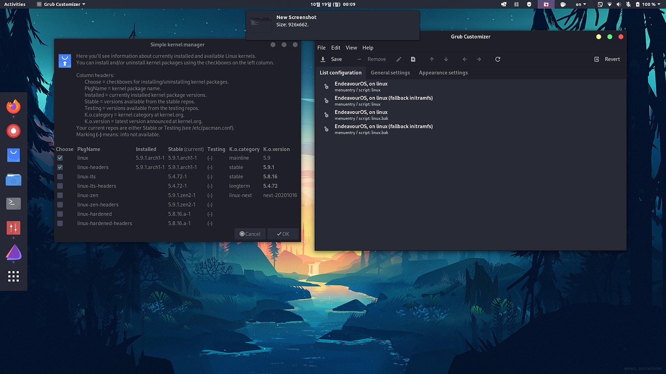Switch to the General settings tab

tap(390, 73)
